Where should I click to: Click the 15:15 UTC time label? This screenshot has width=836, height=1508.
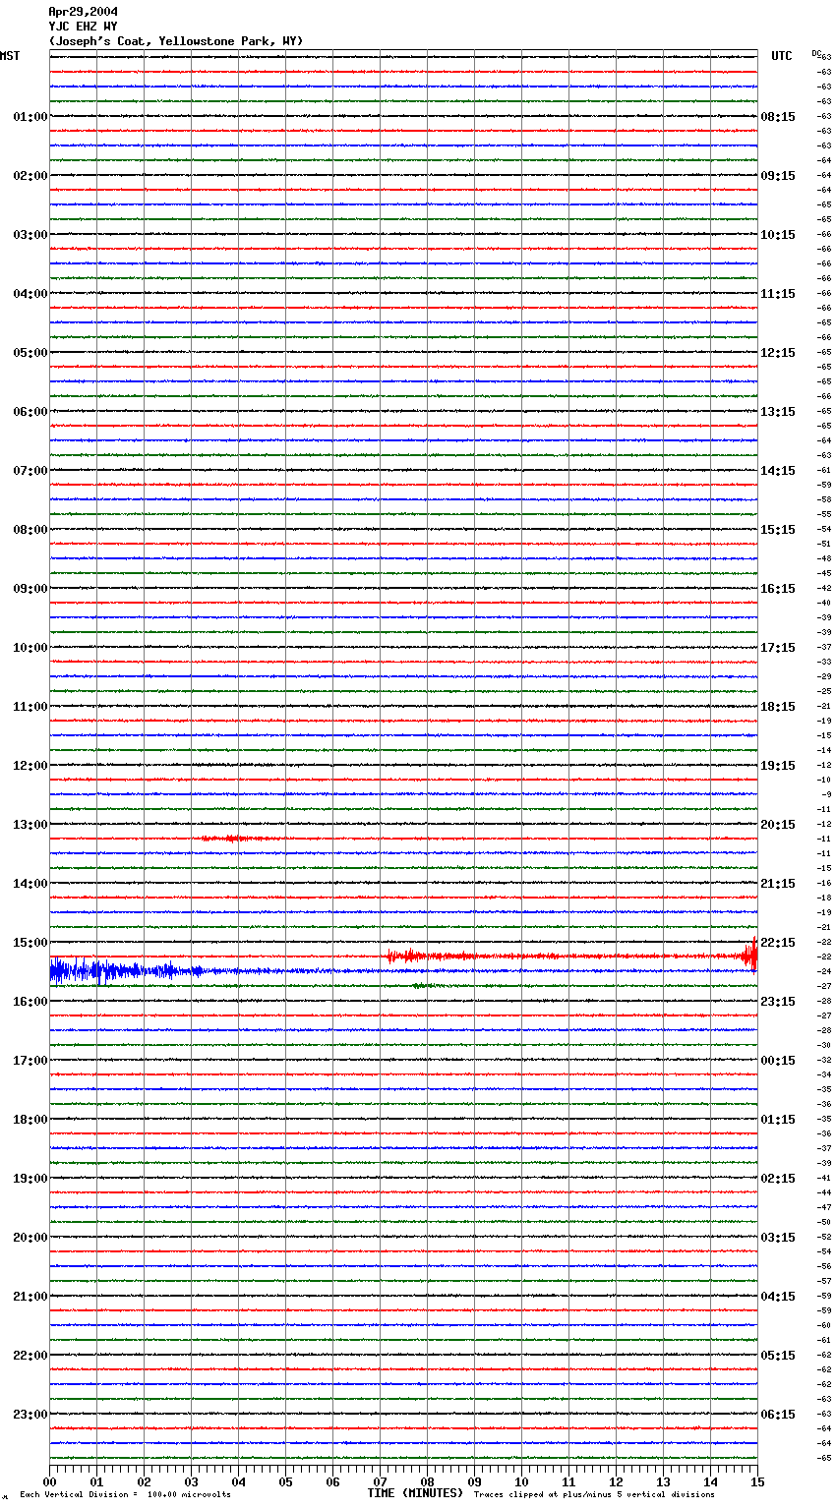pos(778,530)
